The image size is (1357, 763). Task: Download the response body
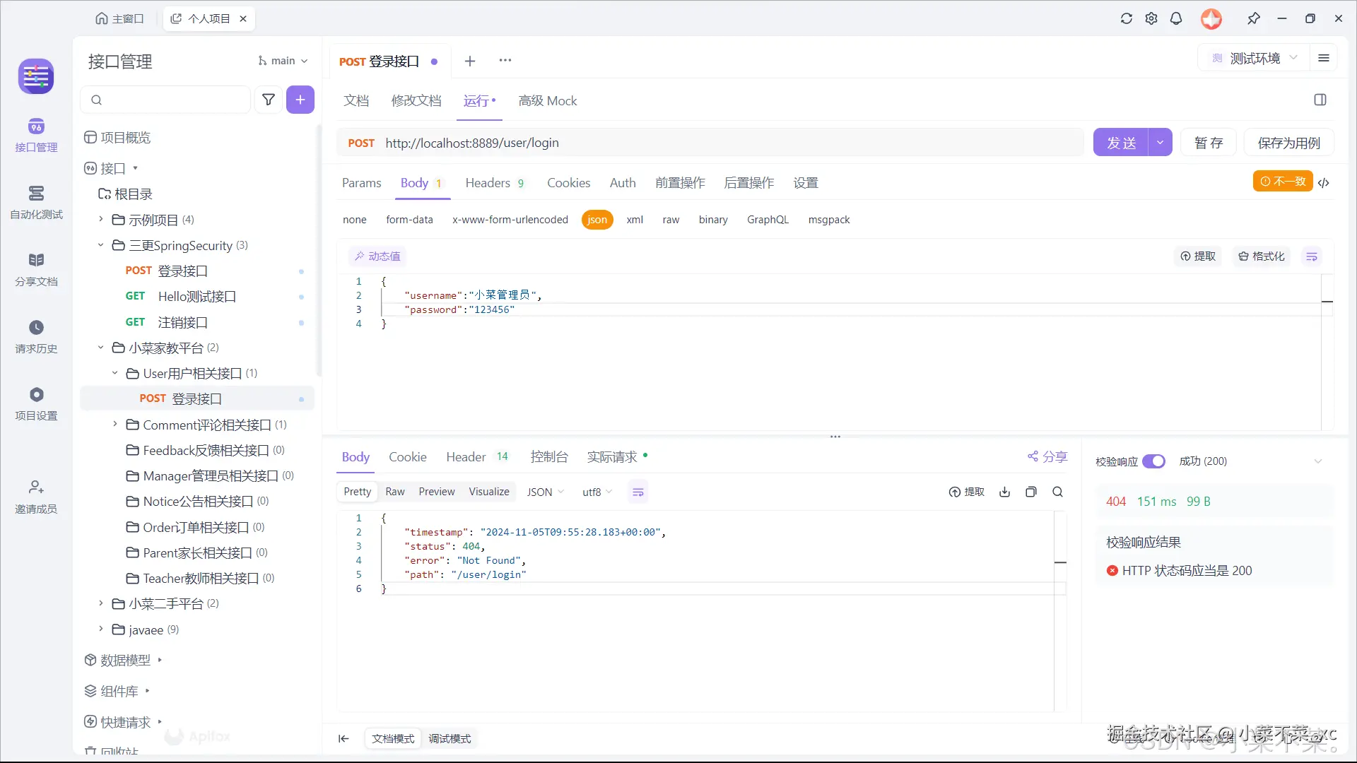pyautogui.click(x=1004, y=492)
